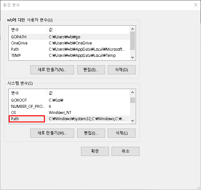Click 편집(E)... button for user variables
The image size is (201, 190).
(91, 70)
